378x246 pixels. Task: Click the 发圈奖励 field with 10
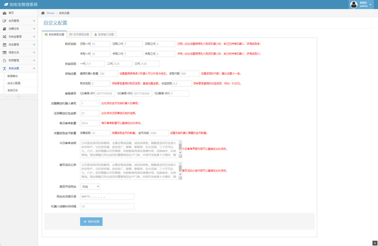point(100,133)
